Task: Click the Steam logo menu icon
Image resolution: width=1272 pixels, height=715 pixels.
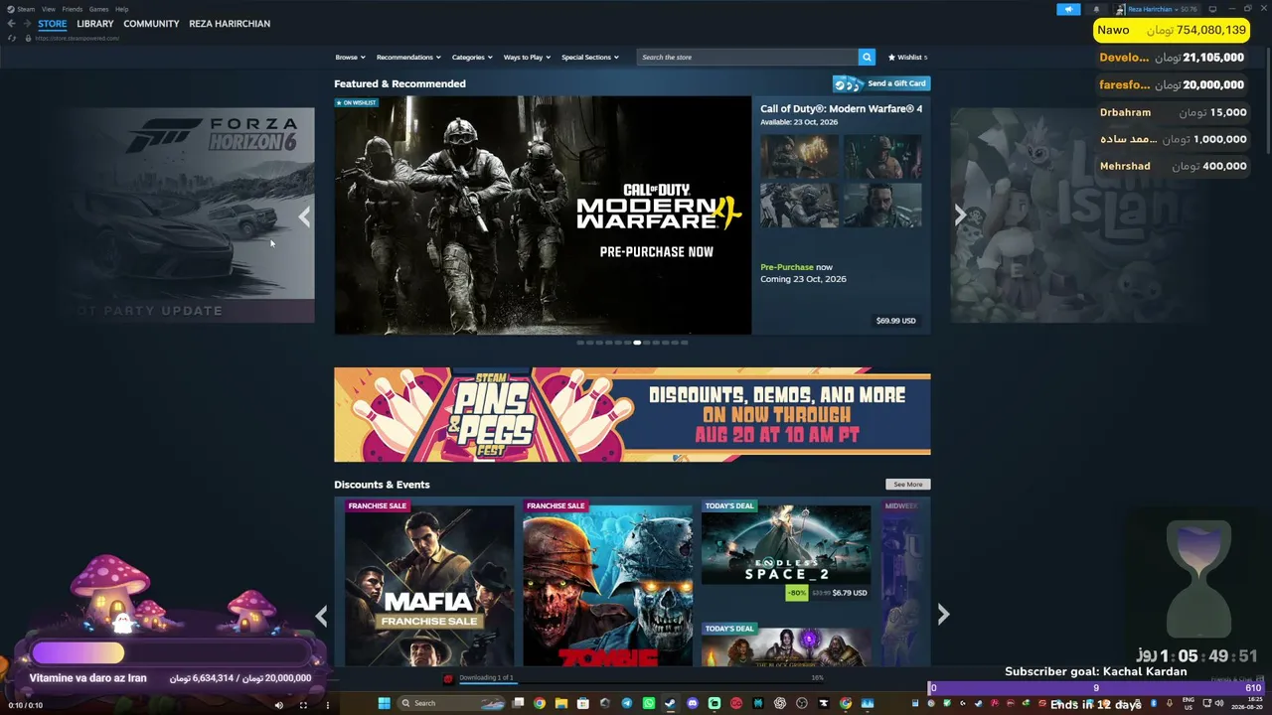Action: click(11, 9)
